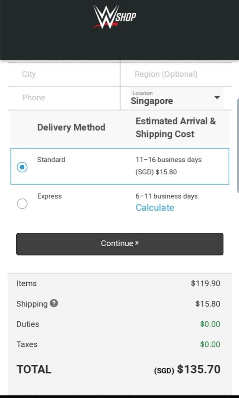Click the 6–11 business days text

[x=166, y=196]
